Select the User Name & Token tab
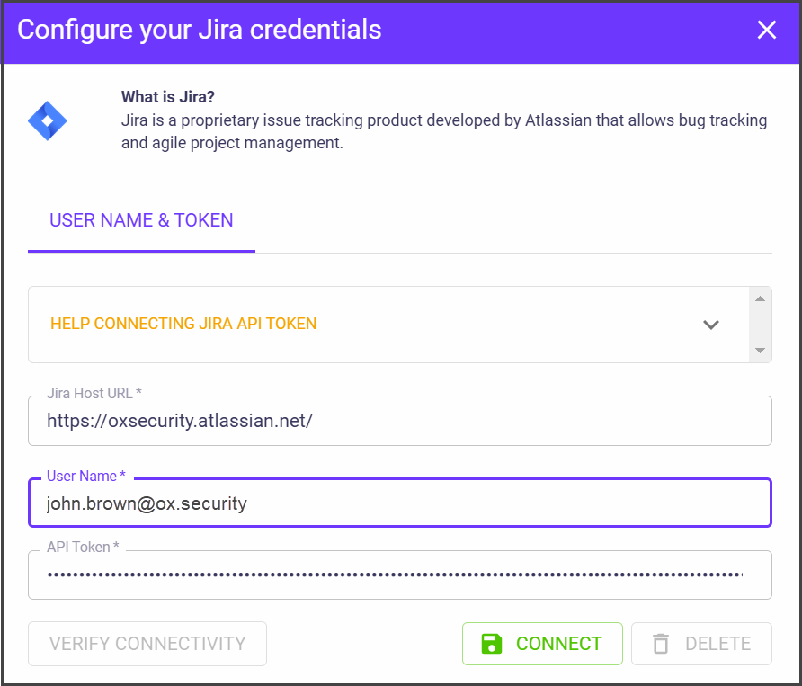 tap(141, 221)
